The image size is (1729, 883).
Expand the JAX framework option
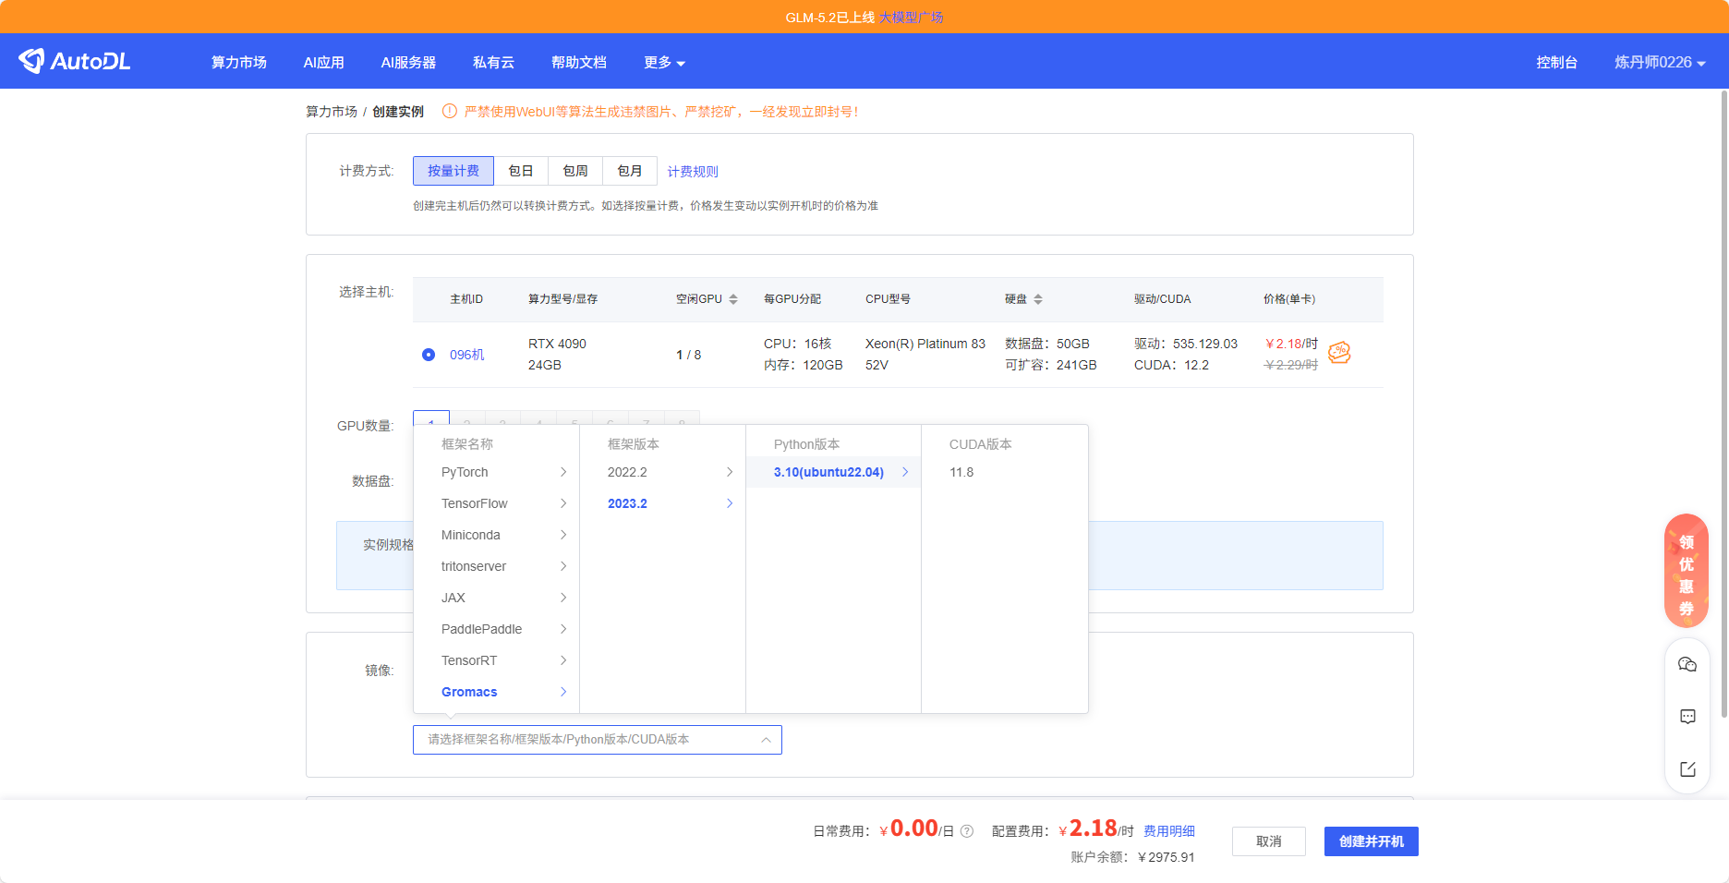pos(496,598)
